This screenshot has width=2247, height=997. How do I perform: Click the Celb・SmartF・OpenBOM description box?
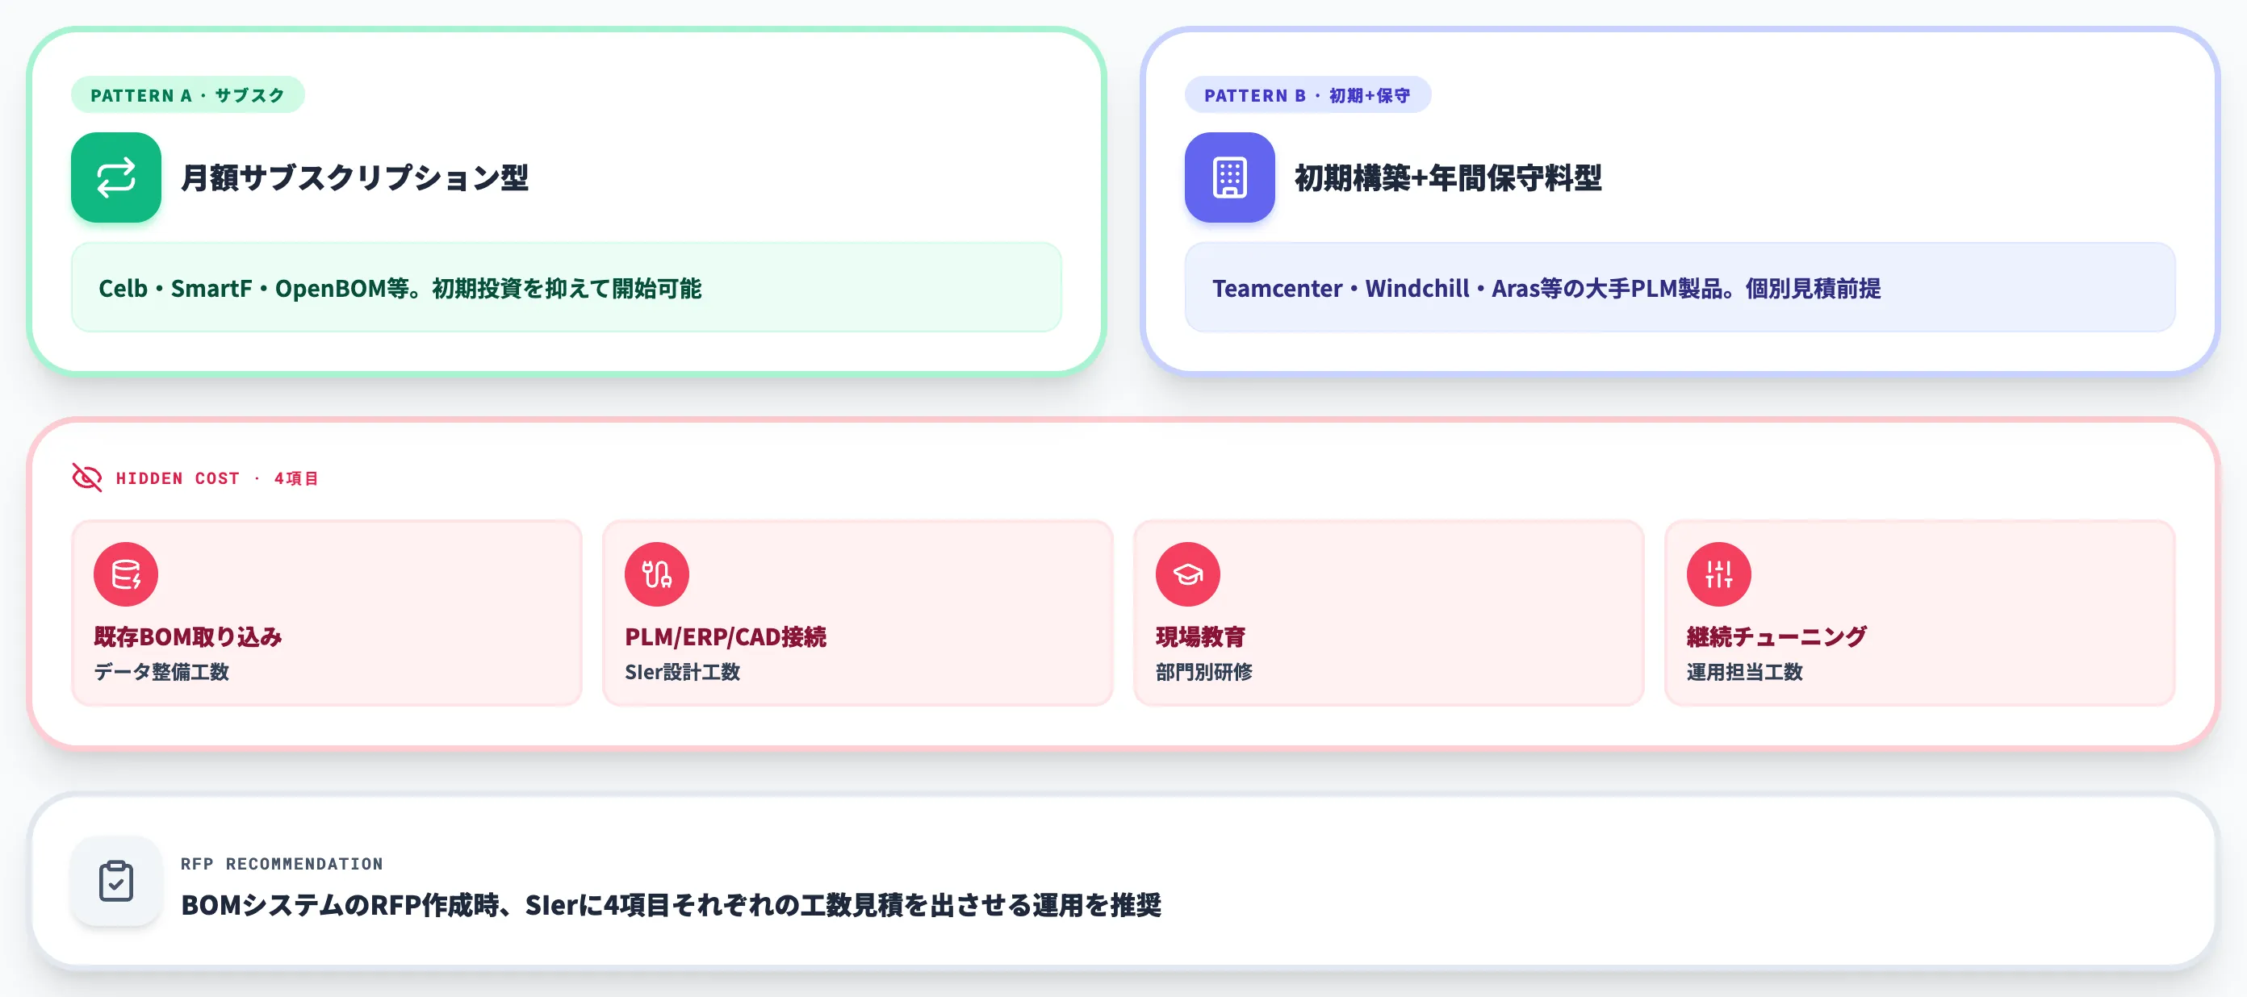566,288
